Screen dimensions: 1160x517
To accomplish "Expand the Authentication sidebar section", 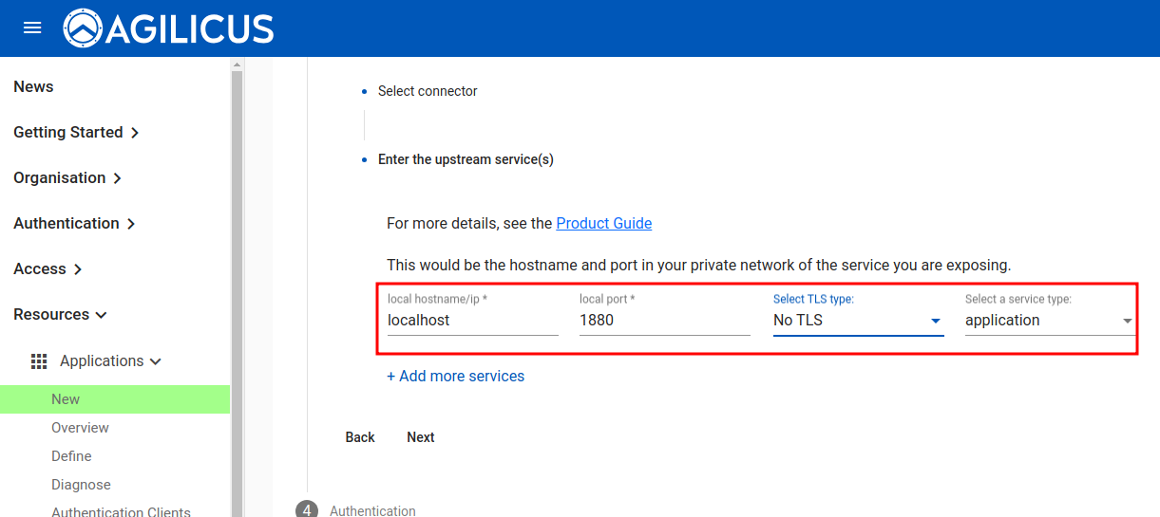I will 74,224.
